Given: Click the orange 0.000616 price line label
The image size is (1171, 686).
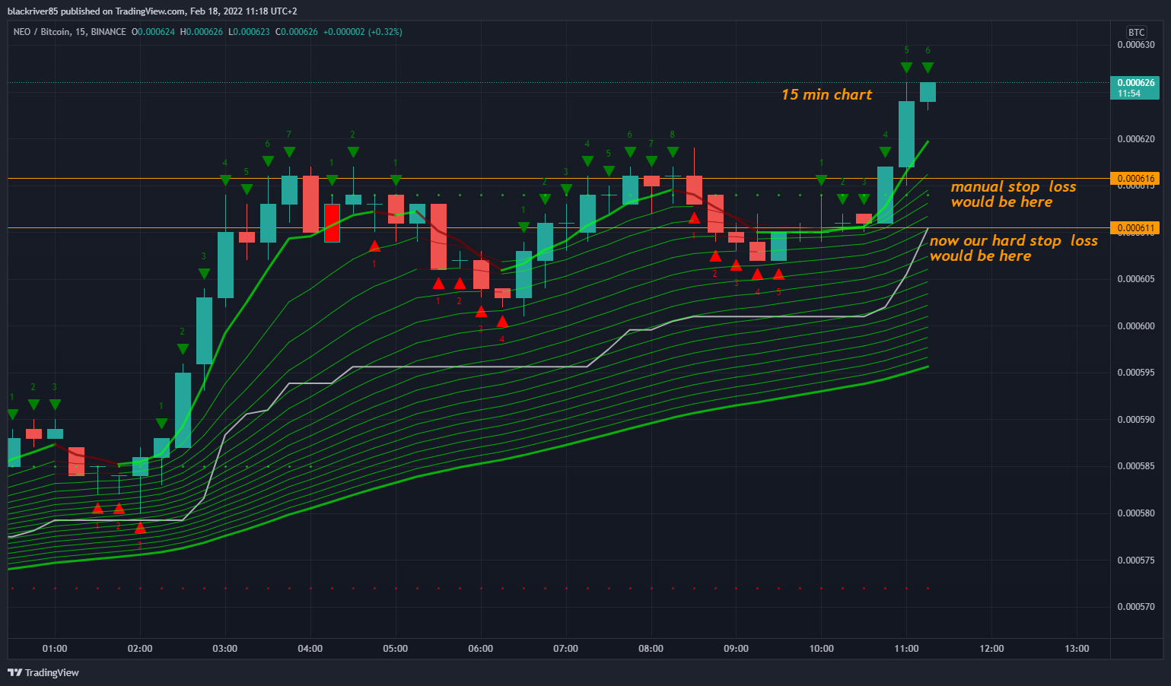Looking at the screenshot, I should click(1135, 179).
